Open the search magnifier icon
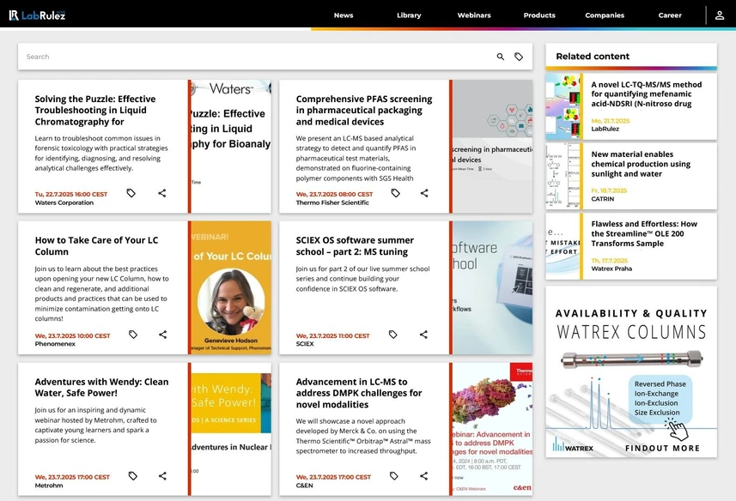 501,57
